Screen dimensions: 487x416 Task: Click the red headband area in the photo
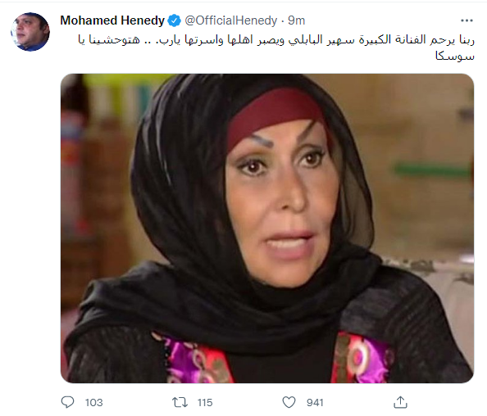pyautogui.click(x=275, y=115)
